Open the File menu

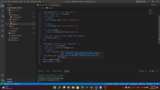coord(5,2)
